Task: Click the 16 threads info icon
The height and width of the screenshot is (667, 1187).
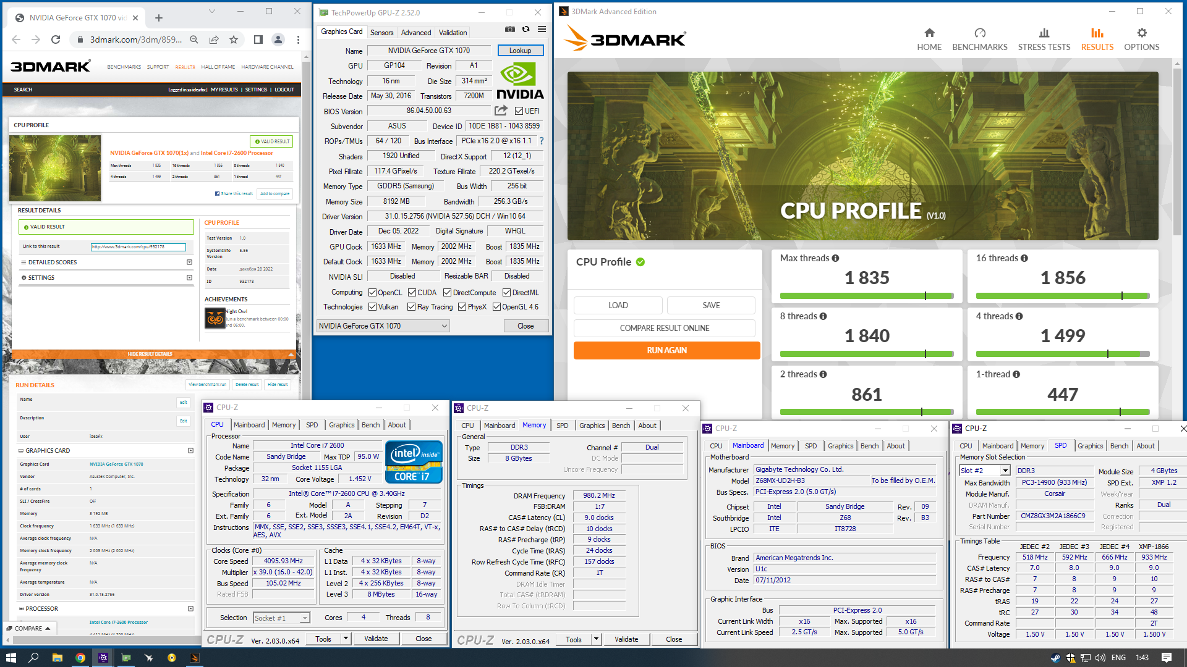Action: pyautogui.click(x=1024, y=258)
